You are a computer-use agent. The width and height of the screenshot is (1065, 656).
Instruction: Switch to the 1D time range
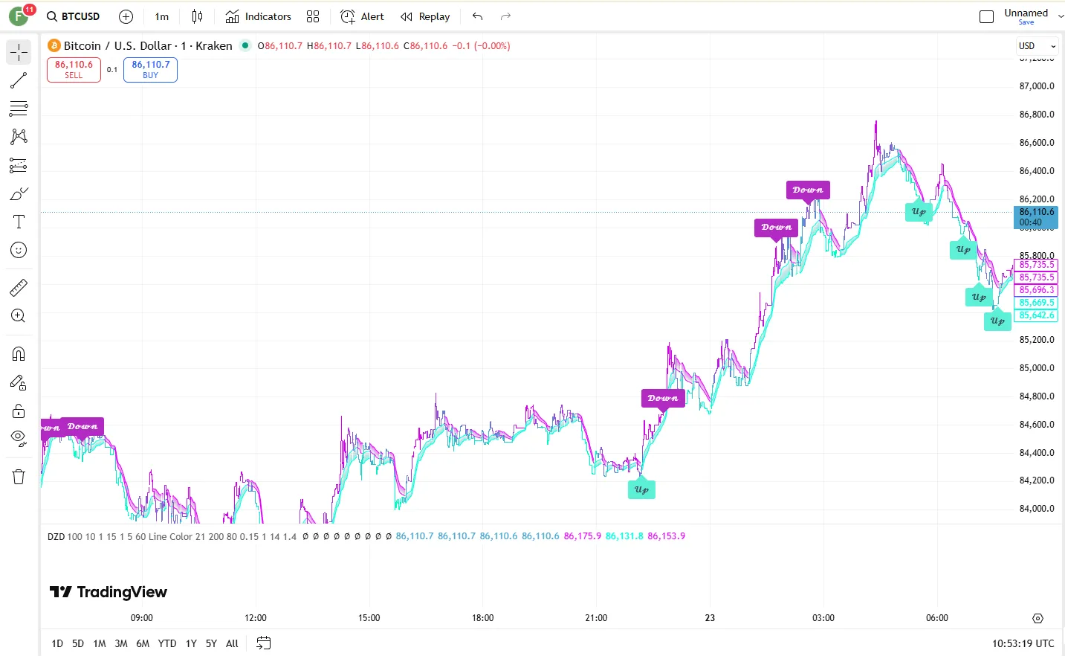point(57,643)
